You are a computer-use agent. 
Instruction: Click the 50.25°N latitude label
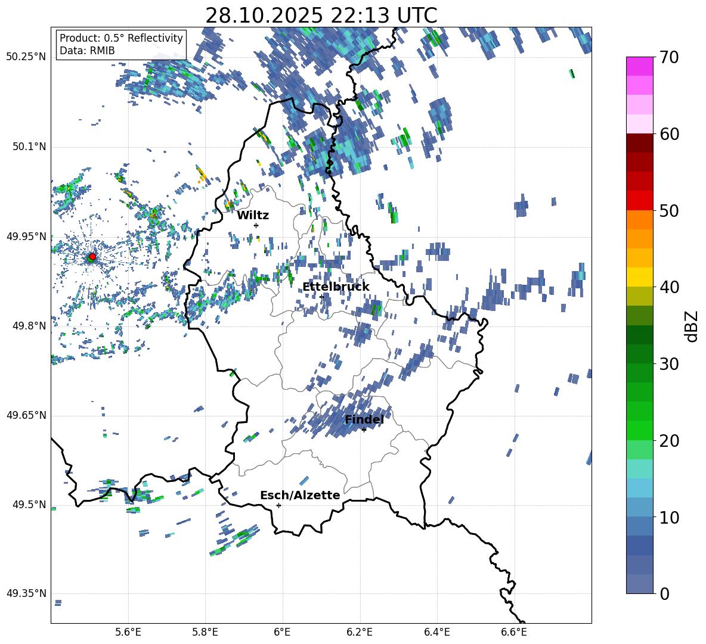click(x=27, y=57)
